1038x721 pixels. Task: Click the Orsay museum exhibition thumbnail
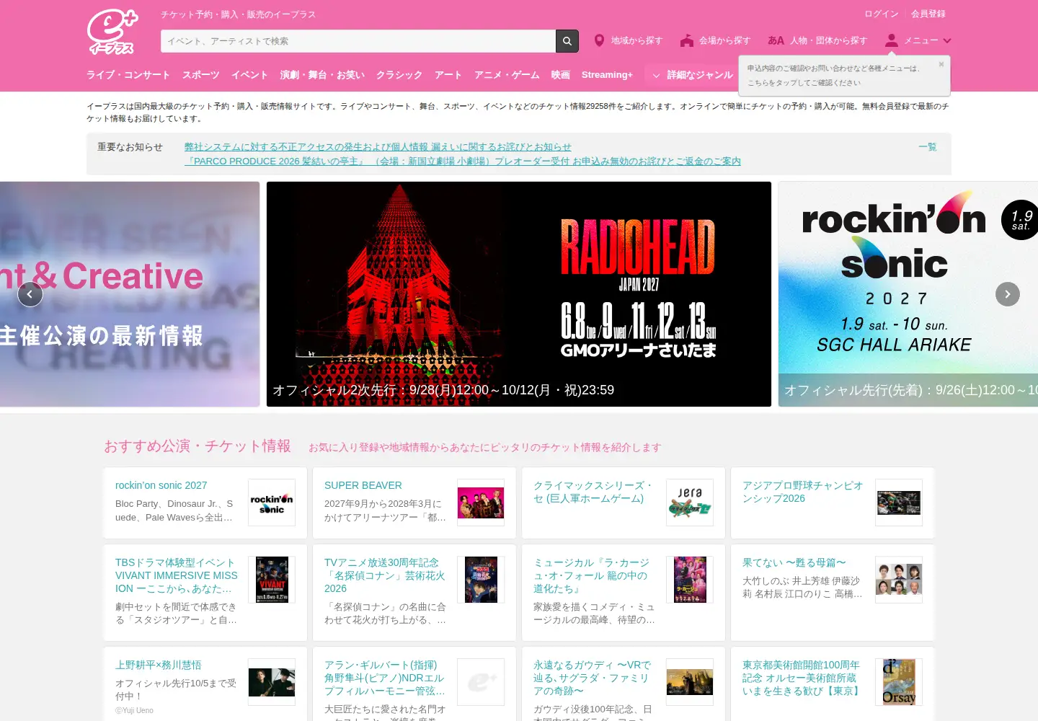point(899,682)
